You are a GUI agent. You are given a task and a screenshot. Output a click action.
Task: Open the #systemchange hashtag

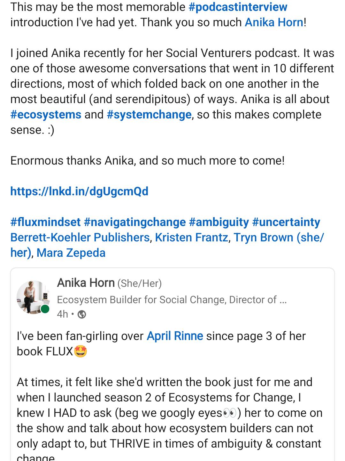click(149, 115)
